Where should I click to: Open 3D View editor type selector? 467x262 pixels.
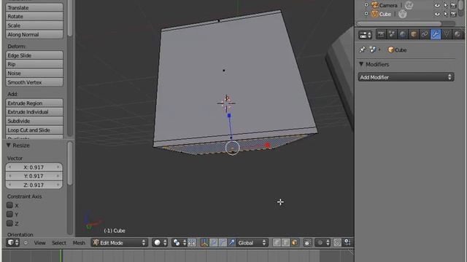12,242
